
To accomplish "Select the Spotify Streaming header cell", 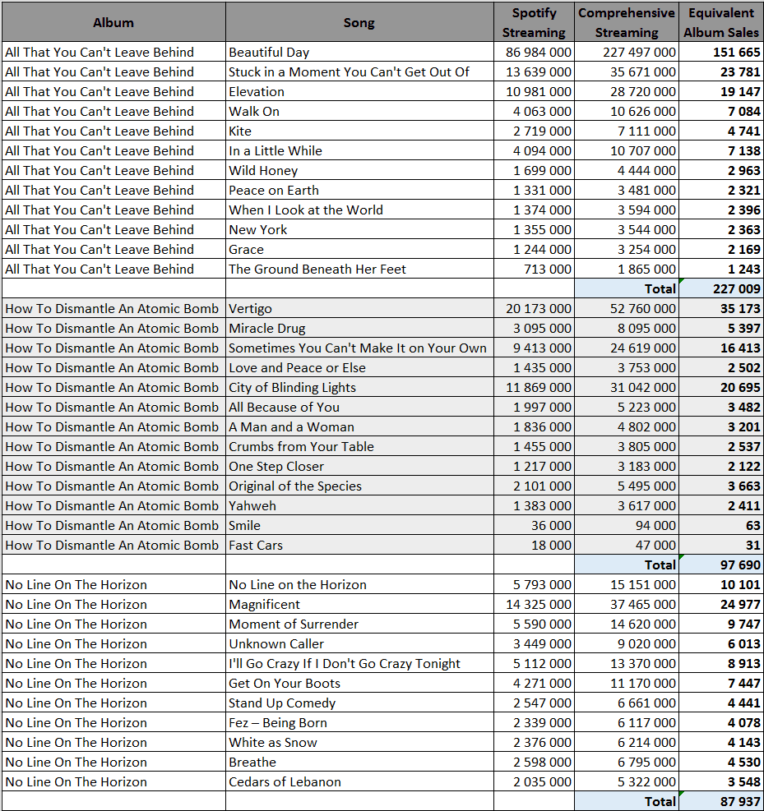I will tap(534, 22).
